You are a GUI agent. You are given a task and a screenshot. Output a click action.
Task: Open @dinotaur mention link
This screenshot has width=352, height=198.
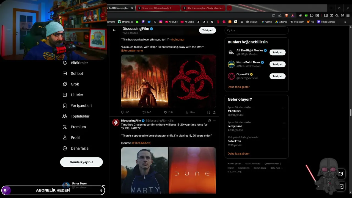coord(178,40)
